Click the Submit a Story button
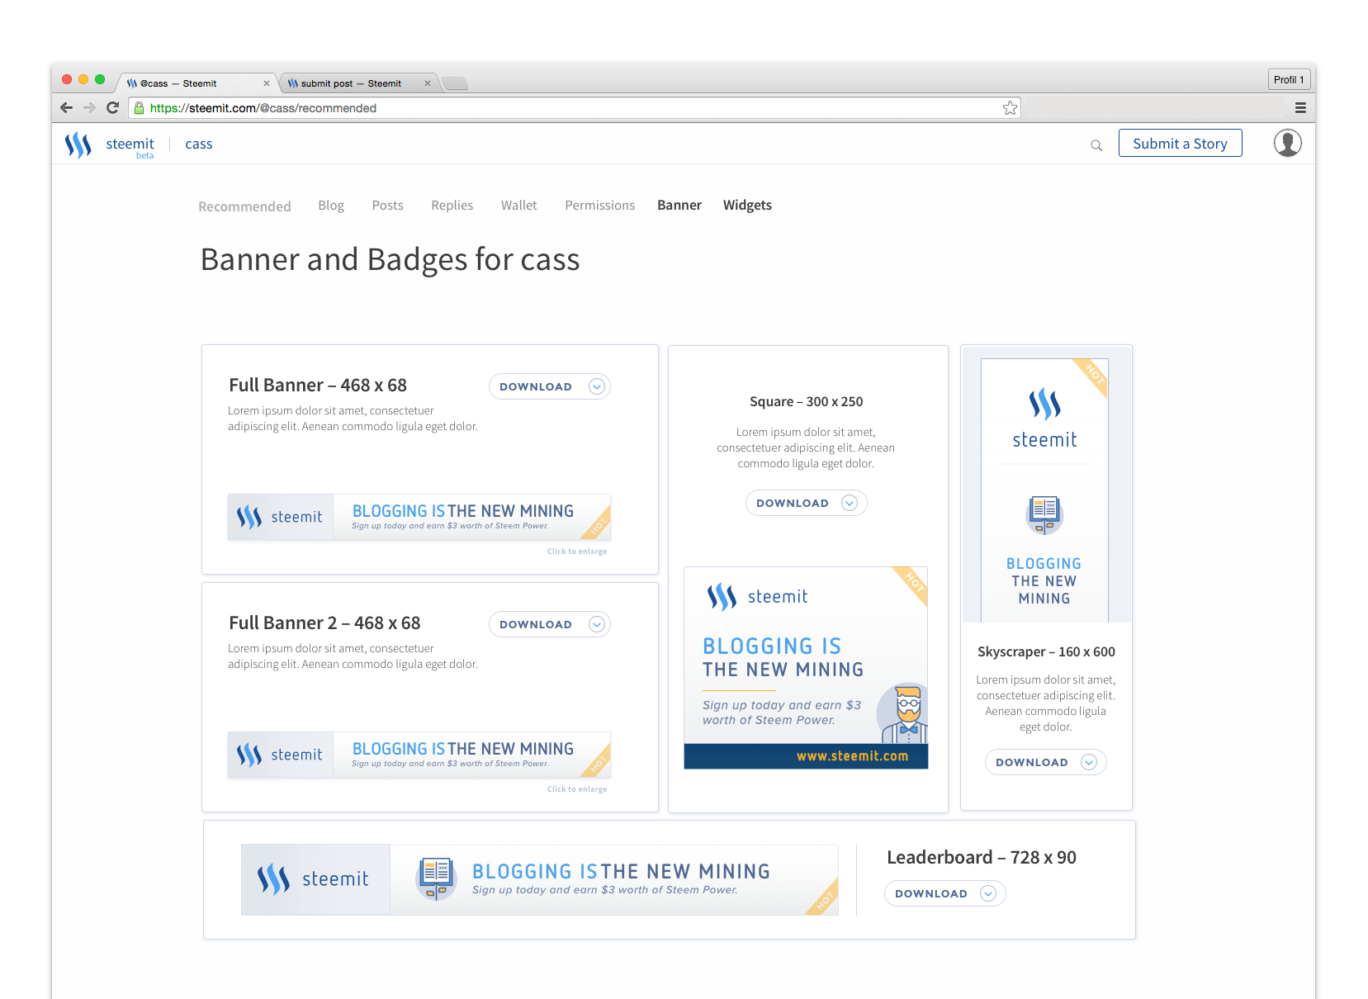1368x999 pixels. point(1180,143)
